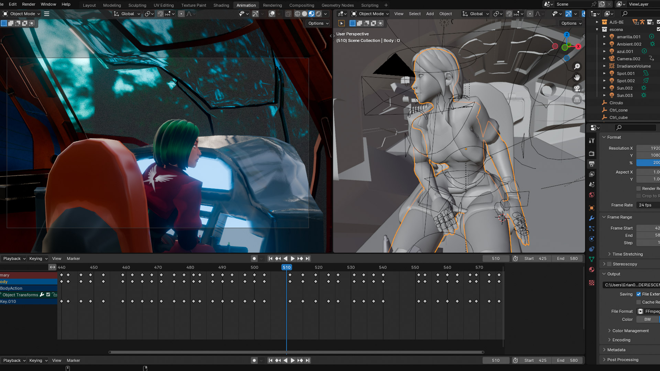
Task: Open the View Layer properties icon
Action: [592, 174]
